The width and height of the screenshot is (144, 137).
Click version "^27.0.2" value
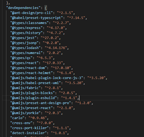point(50,38)
